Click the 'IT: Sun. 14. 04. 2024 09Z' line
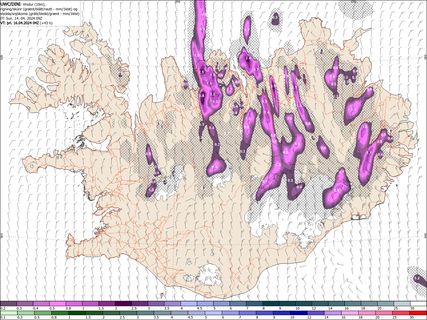Image resolution: width=427 pixels, height=320 pixels. [x=21, y=18]
